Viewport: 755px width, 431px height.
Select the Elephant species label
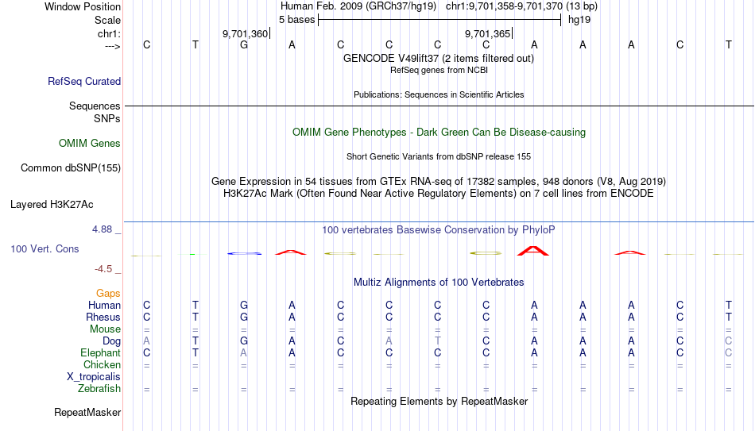[100, 352]
